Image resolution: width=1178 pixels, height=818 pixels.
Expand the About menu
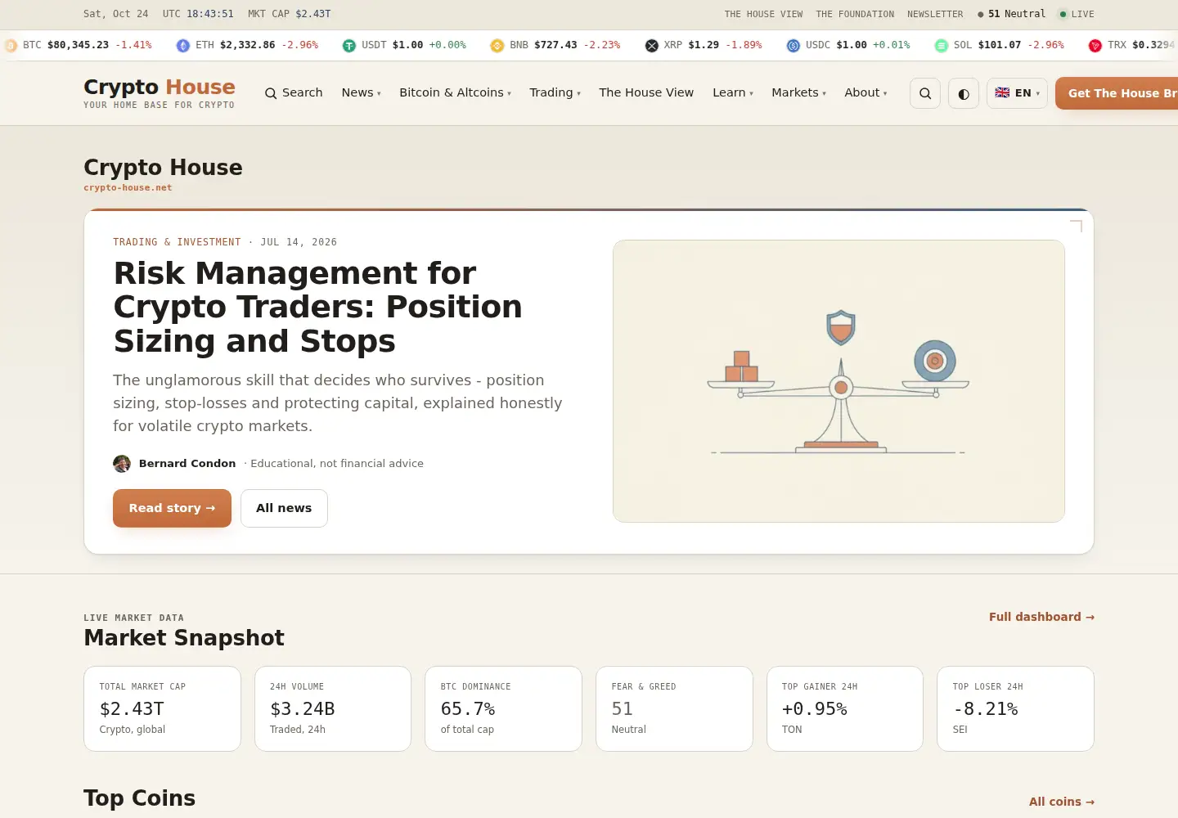coord(866,92)
